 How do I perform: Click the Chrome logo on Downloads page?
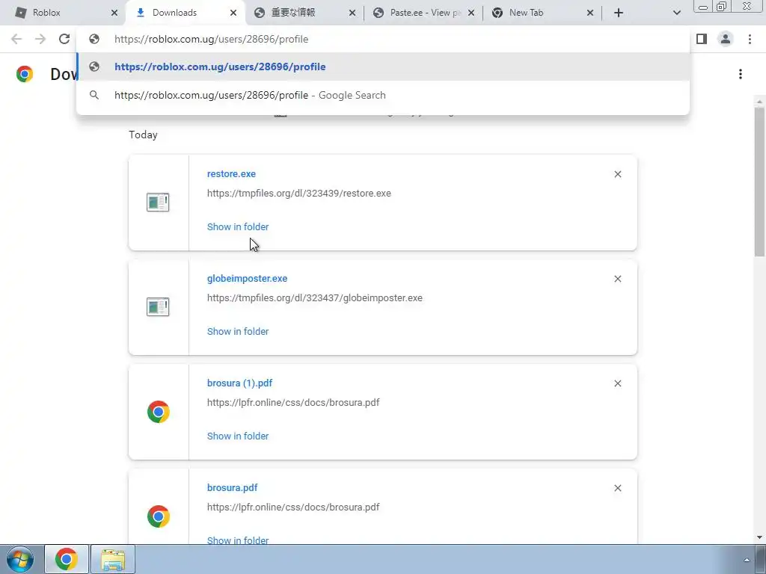(25, 74)
